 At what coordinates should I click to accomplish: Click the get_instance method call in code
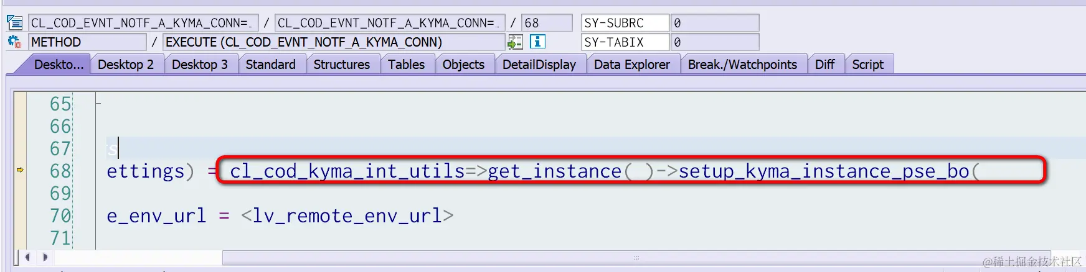click(555, 171)
